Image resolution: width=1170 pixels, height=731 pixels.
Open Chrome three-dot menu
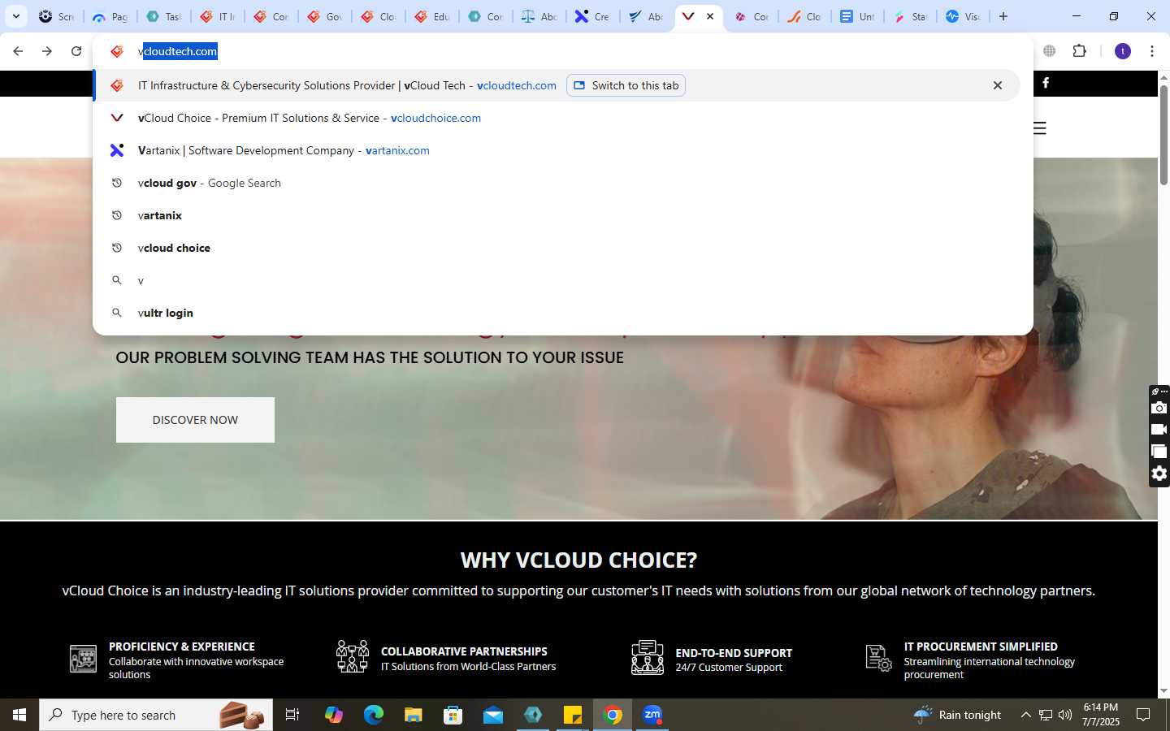click(1152, 51)
